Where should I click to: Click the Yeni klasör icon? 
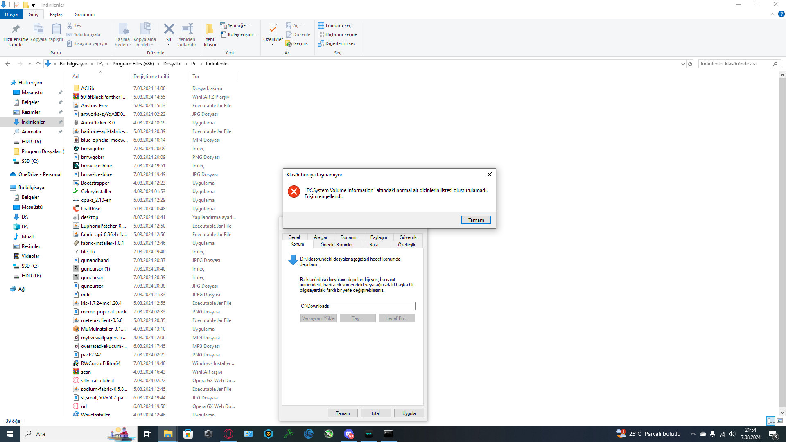(210, 29)
